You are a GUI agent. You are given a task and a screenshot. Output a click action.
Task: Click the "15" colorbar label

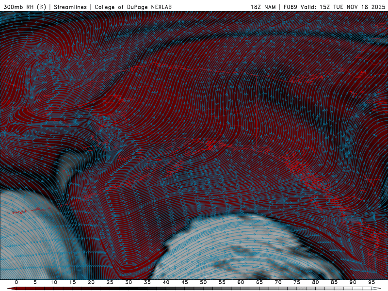click(72, 282)
